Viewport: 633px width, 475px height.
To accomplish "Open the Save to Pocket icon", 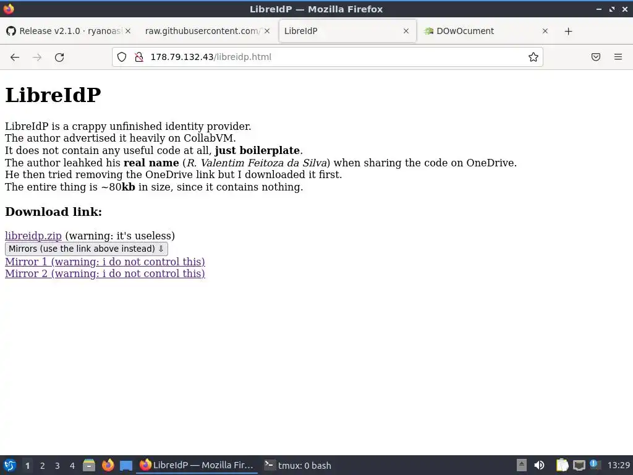I will tap(596, 57).
